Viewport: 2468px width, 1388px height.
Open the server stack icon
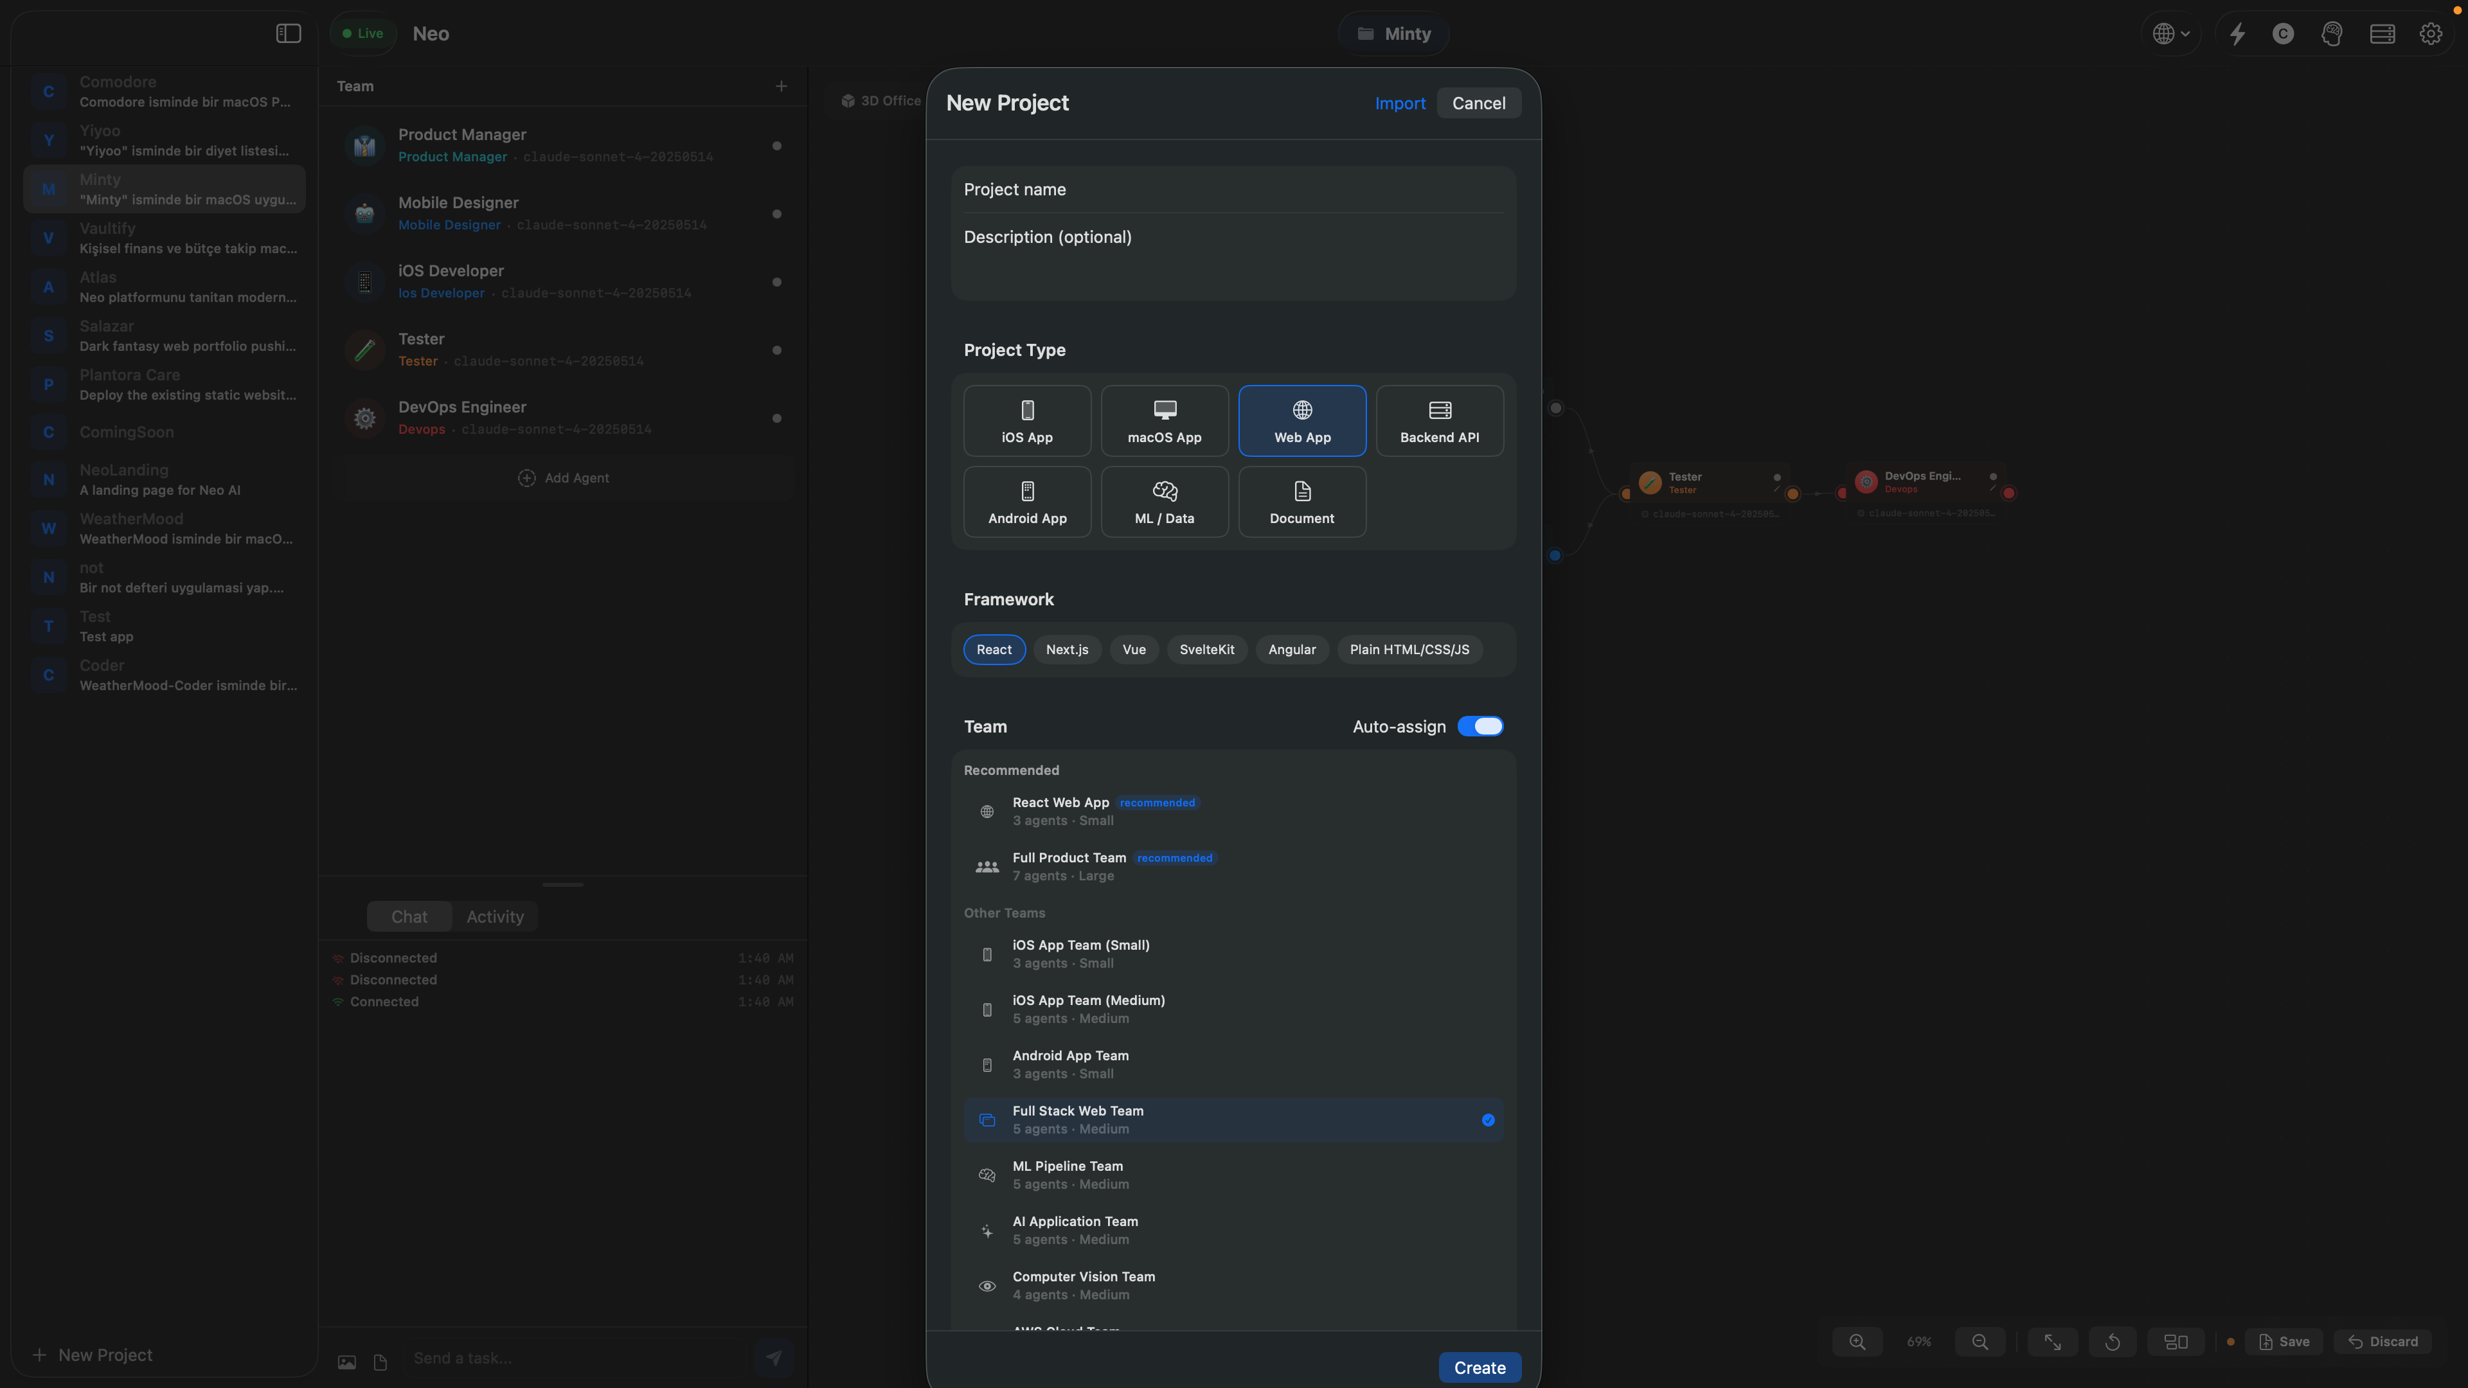point(2382,33)
